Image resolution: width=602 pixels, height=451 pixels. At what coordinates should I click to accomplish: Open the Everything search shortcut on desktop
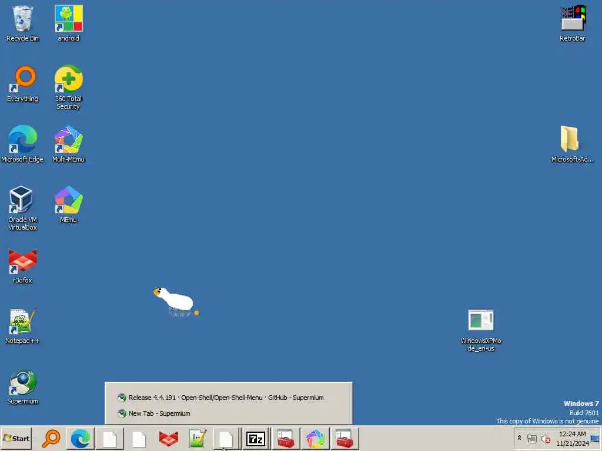pos(22,83)
